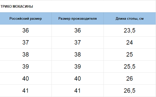Screen dimensions: 156x97
Task: Select foot length cell 26
Action: click(130, 79)
